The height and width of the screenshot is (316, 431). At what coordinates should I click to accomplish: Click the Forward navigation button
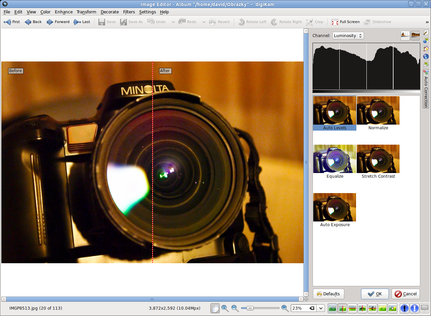pyautogui.click(x=58, y=22)
